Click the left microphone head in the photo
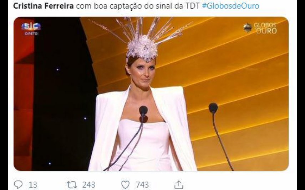Image resolution: width=305 pixels, height=190 pixels. (x=143, y=111)
